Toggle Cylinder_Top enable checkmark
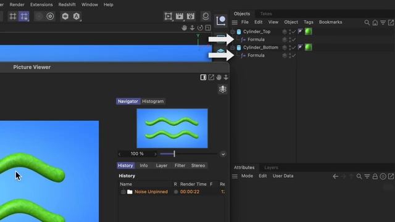This screenshot has height=222, width=395. click(294, 31)
